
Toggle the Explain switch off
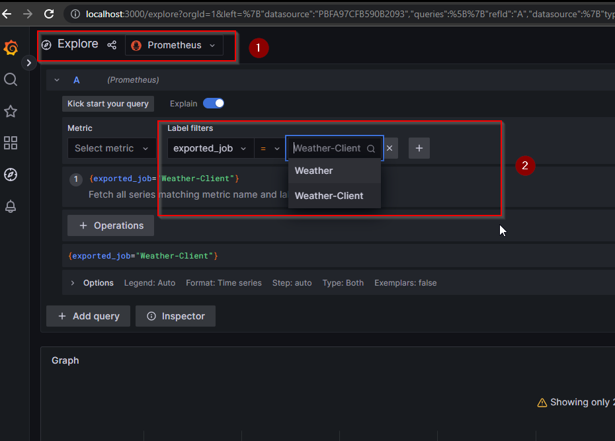(x=214, y=104)
